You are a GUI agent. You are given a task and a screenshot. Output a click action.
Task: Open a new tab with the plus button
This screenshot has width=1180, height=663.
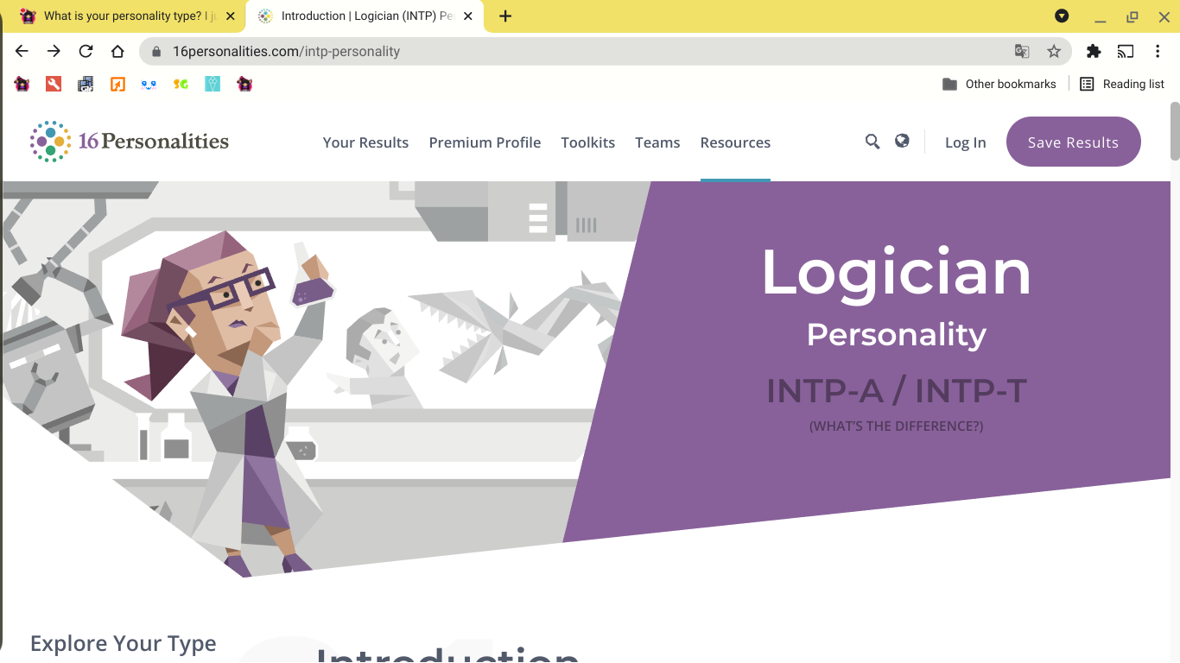click(x=505, y=16)
